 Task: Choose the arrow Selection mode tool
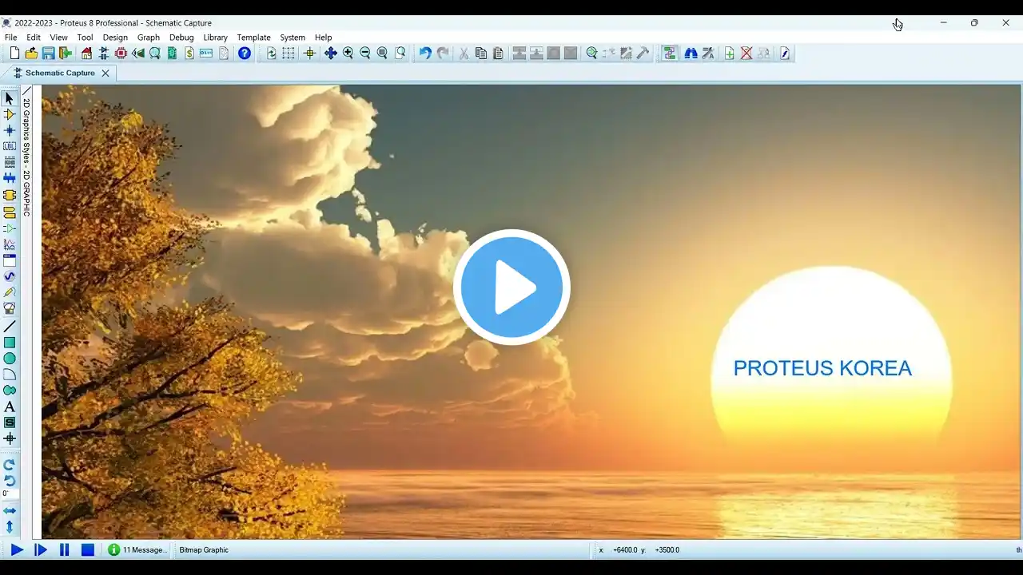tap(10, 99)
